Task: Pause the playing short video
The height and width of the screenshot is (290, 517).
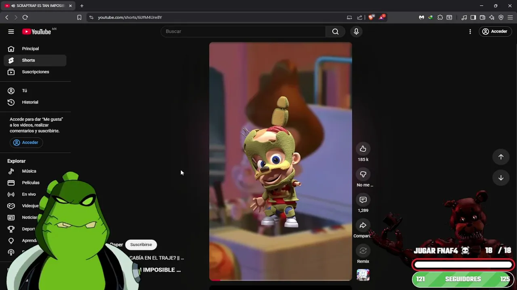Action: tap(280, 161)
